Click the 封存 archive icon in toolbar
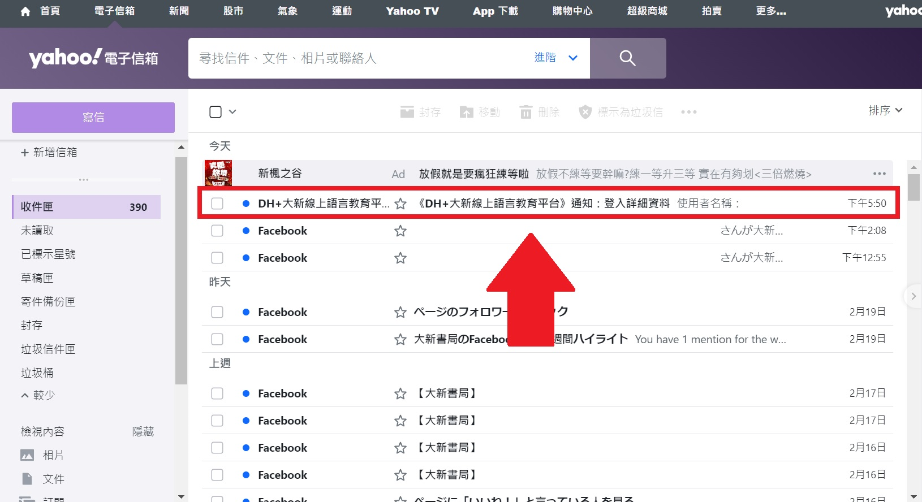Viewport: 922px width, 502px height. pos(407,112)
